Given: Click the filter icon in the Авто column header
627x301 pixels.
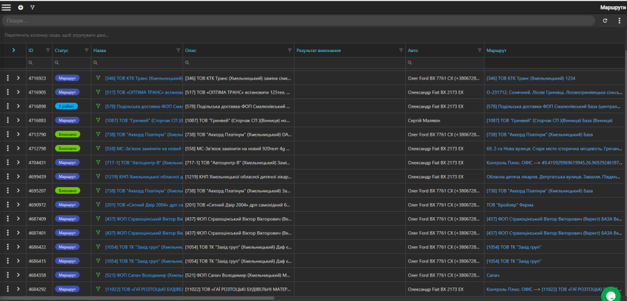Looking at the screenshot, I should 479,50.
